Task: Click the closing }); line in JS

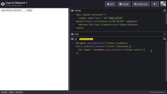Action: click(77, 53)
